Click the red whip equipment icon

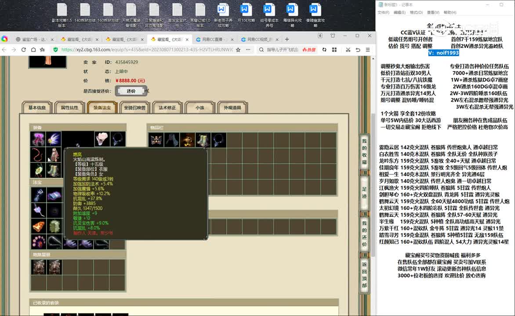[38, 154]
